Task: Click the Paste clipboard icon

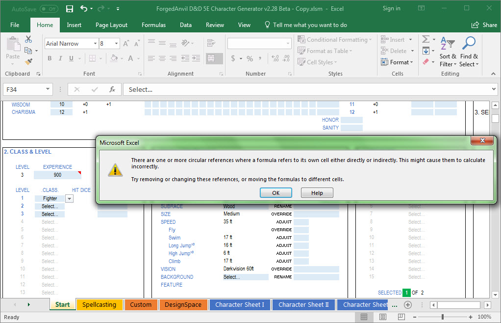Action: pyautogui.click(x=13, y=44)
